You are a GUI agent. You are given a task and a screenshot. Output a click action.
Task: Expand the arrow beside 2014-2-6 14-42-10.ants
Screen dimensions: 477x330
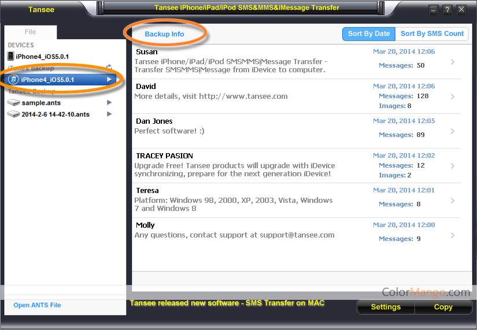click(109, 114)
